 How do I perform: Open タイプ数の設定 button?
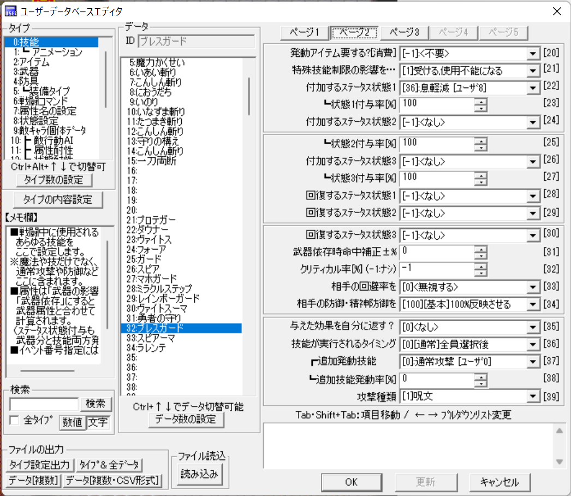coord(54,180)
